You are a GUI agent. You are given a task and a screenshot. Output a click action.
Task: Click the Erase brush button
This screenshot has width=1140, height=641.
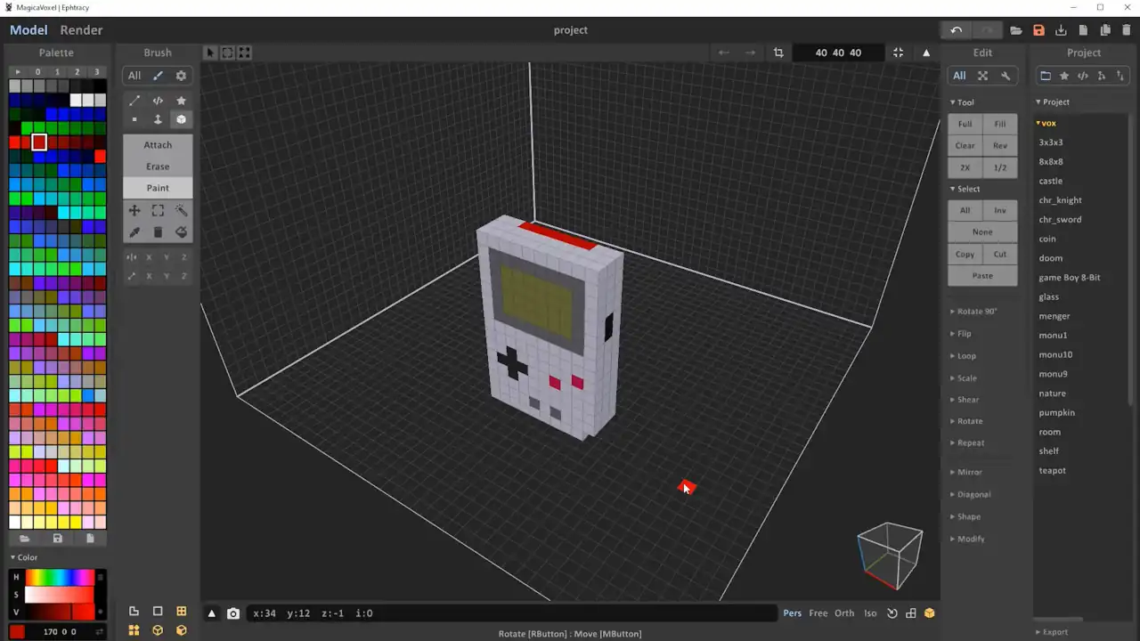click(x=158, y=166)
